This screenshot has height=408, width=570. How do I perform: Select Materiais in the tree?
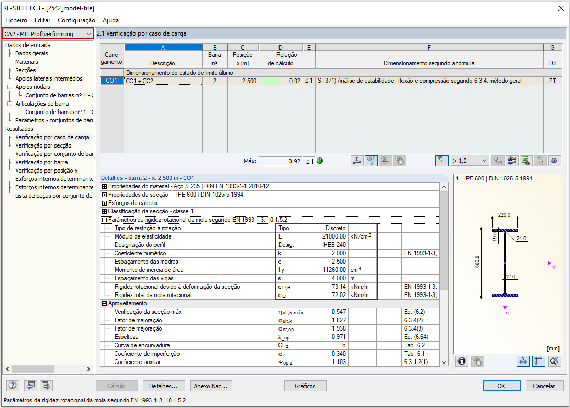pos(27,62)
